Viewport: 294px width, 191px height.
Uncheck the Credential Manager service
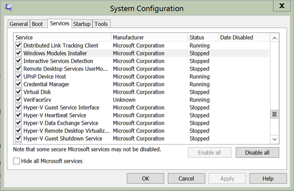click(18, 84)
